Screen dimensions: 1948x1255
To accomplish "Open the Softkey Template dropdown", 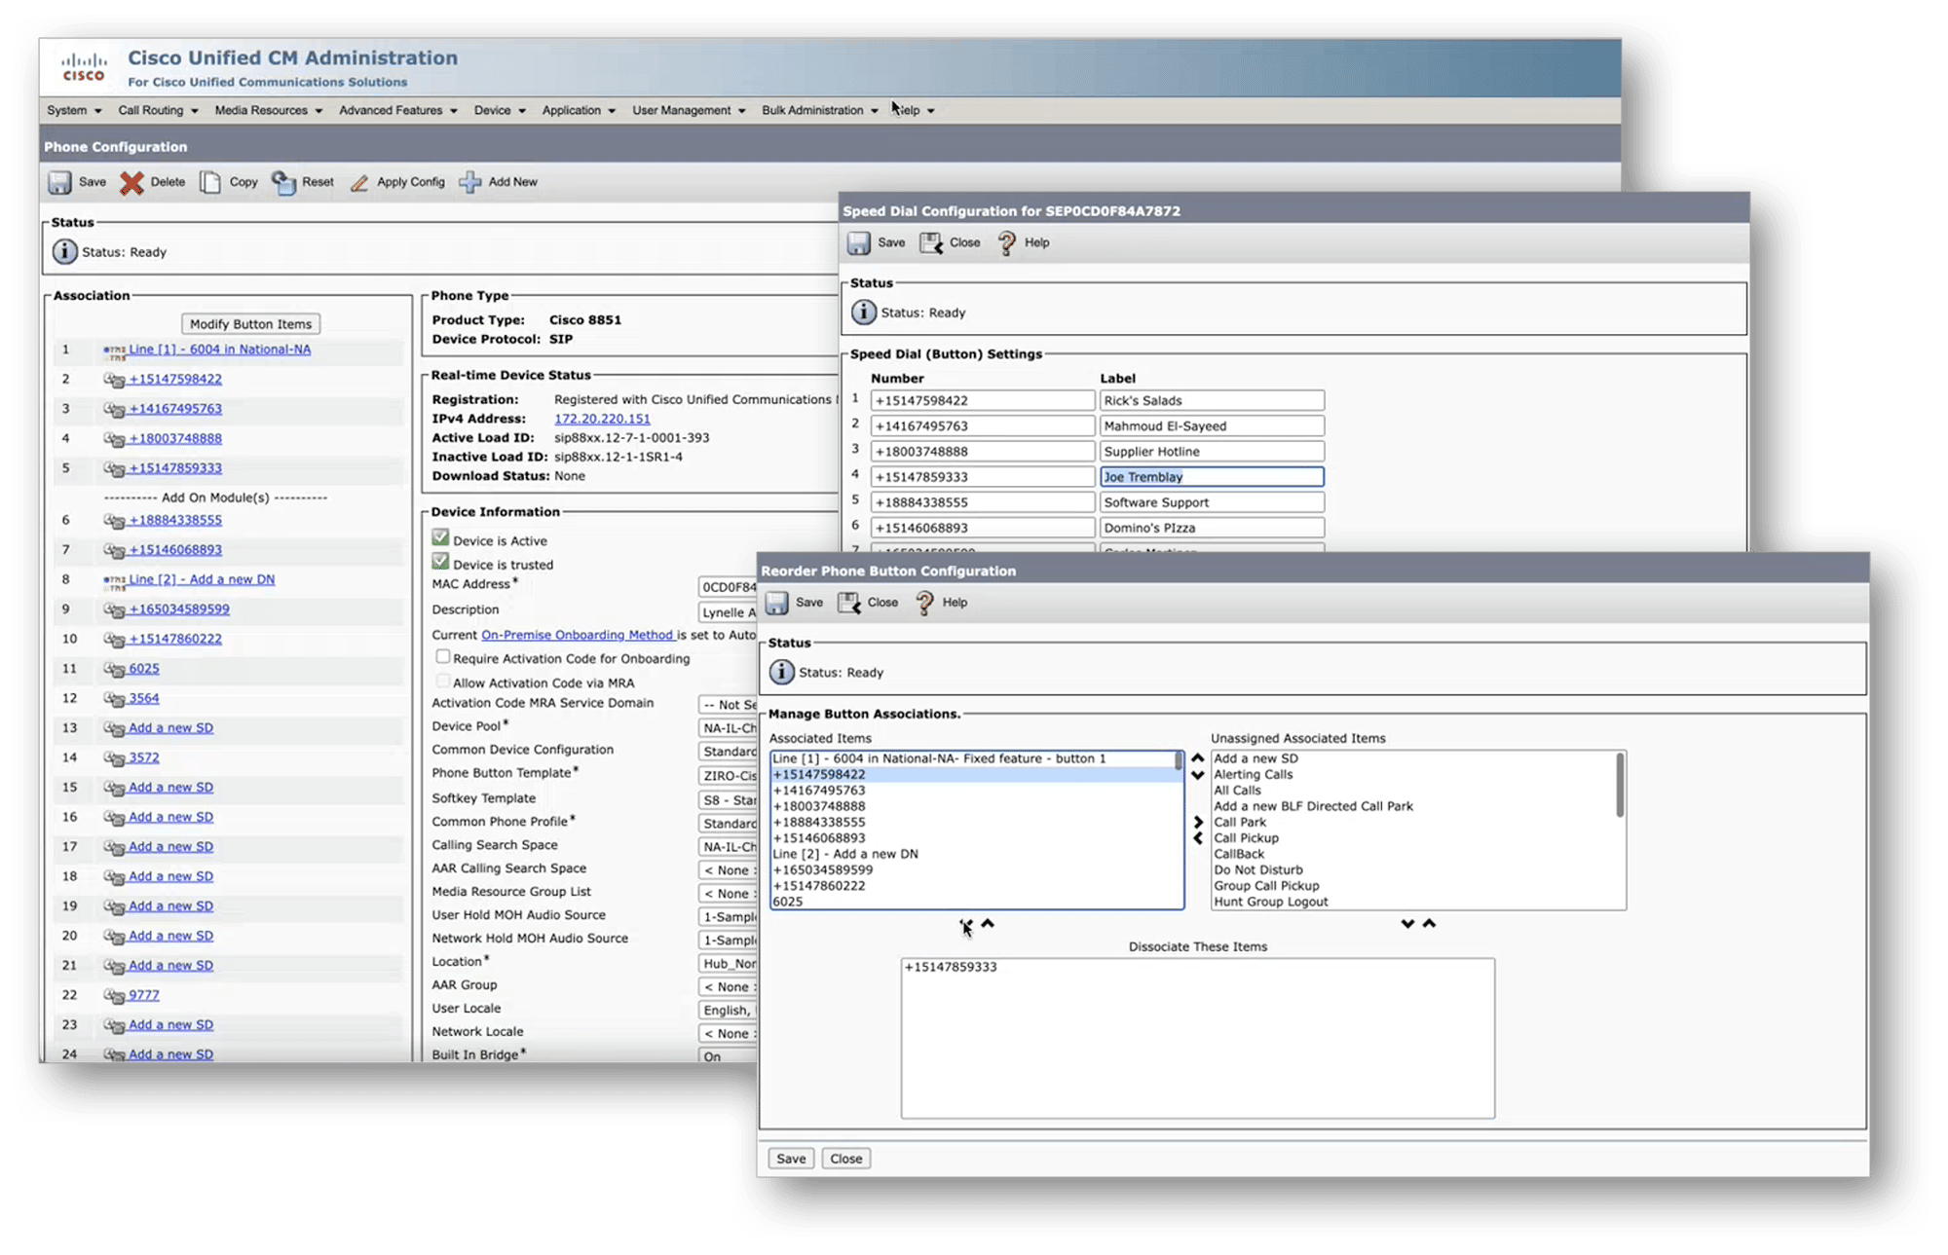I will tap(728, 799).
